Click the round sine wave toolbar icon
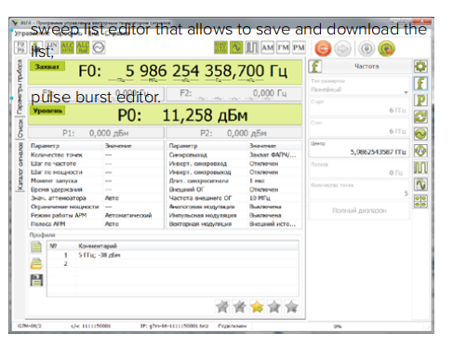Screen dimensions: 453x347 pyautogui.click(x=99, y=47)
